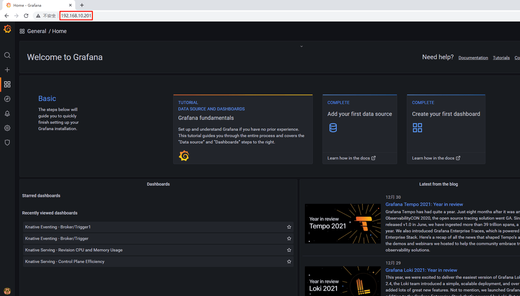
Task: Click the dashboard grid icon beside General
Action: [x=22, y=31]
